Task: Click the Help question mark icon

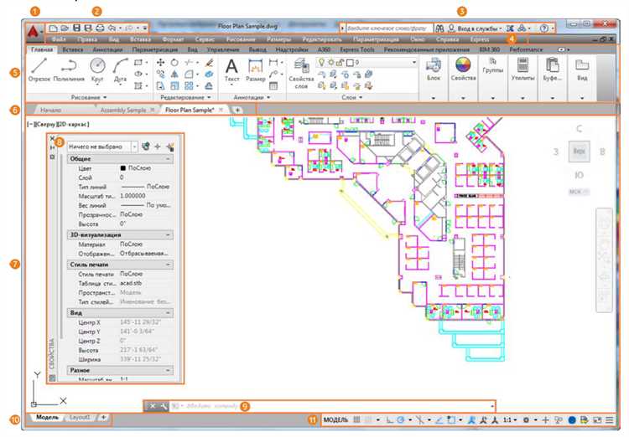Action: [544, 28]
